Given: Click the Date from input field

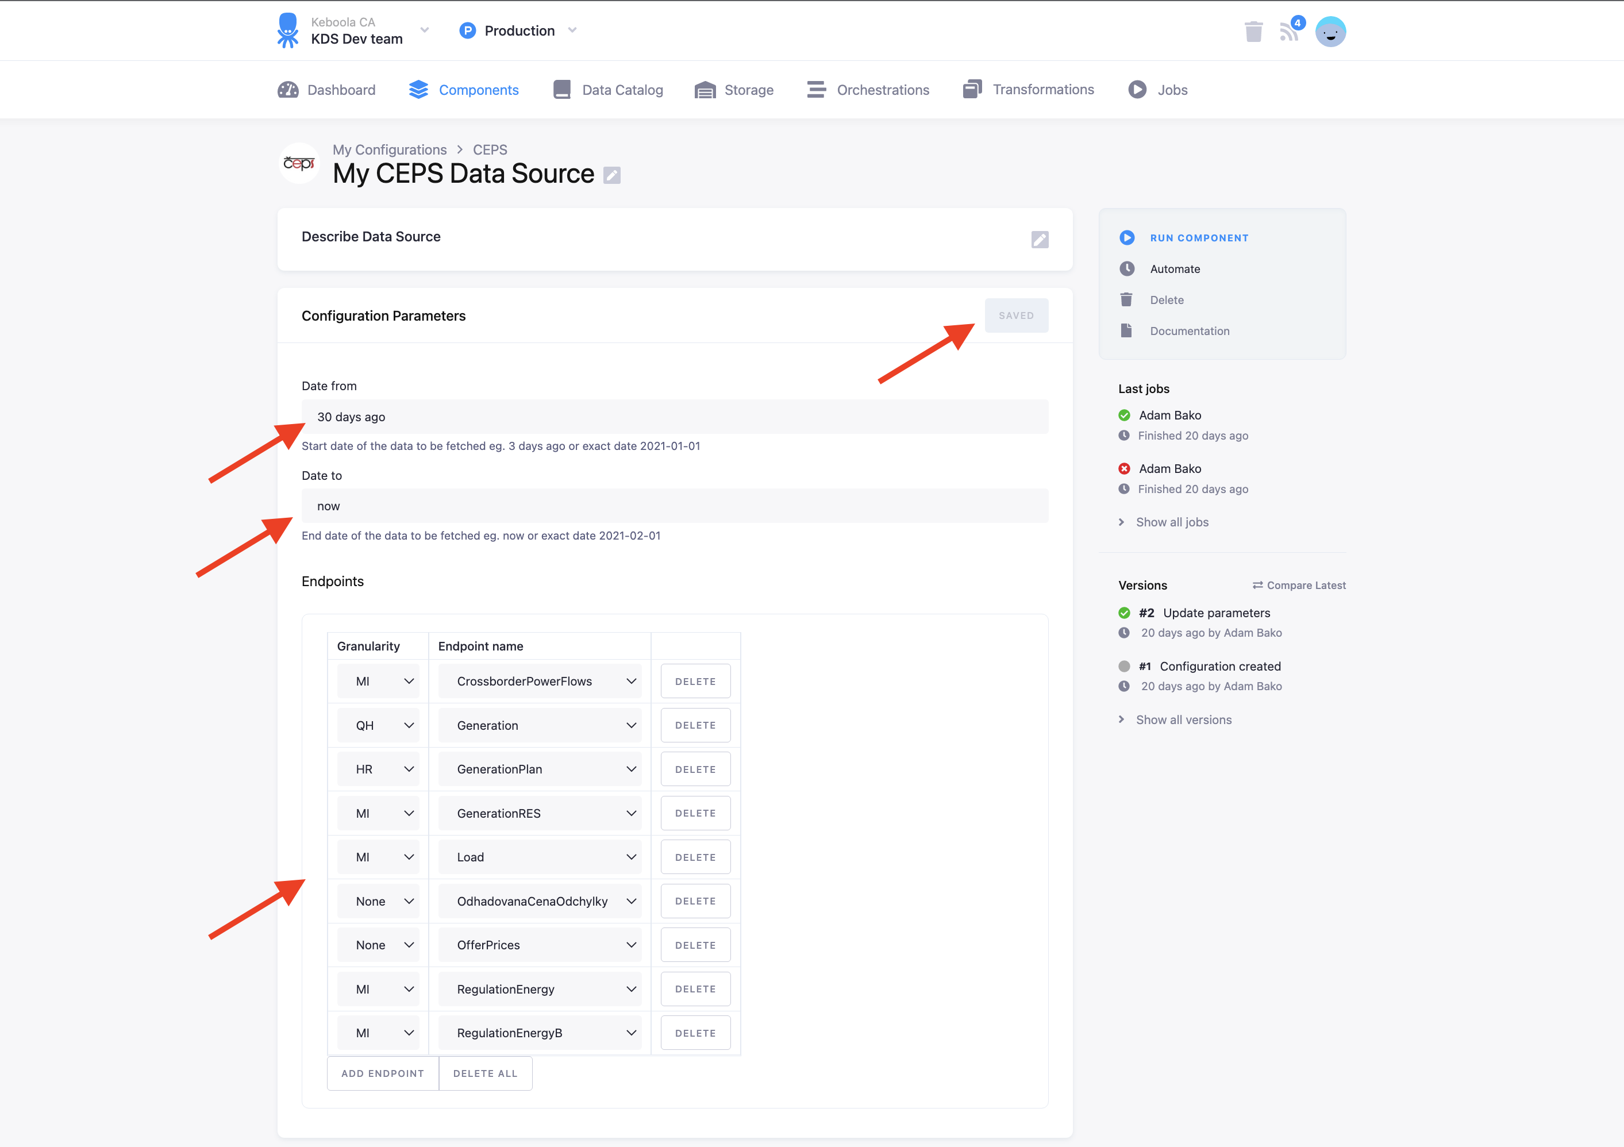Looking at the screenshot, I should (675, 417).
